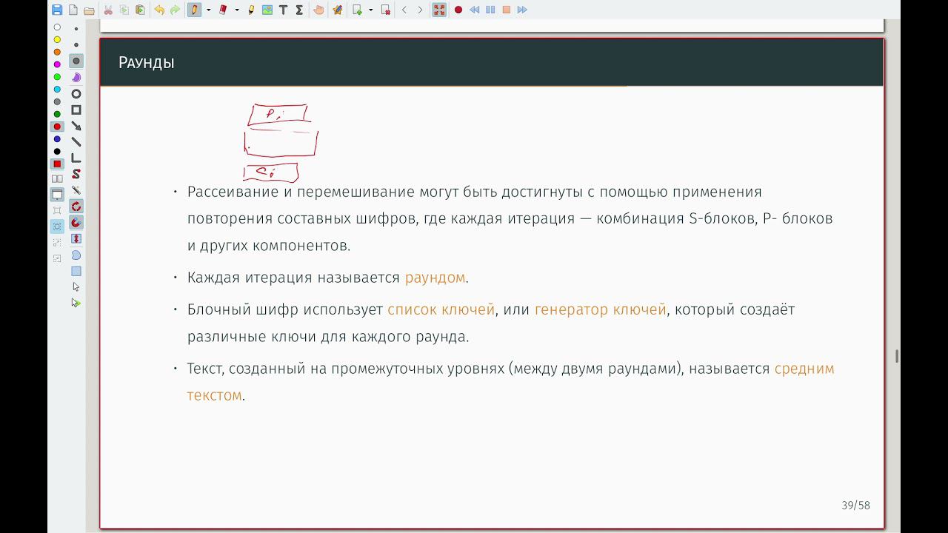Click the default tool star icon
The width and height of the screenshot is (948, 533).
click(x=338, y=10)
